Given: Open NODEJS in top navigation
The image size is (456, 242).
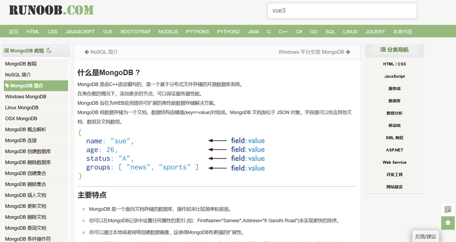Looking at the screenshot, I should coord(168,32).
